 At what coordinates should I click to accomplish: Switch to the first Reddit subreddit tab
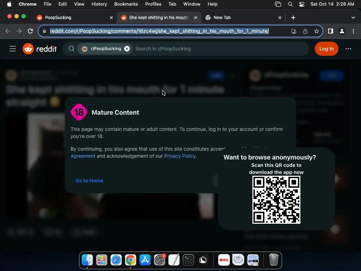74,18
